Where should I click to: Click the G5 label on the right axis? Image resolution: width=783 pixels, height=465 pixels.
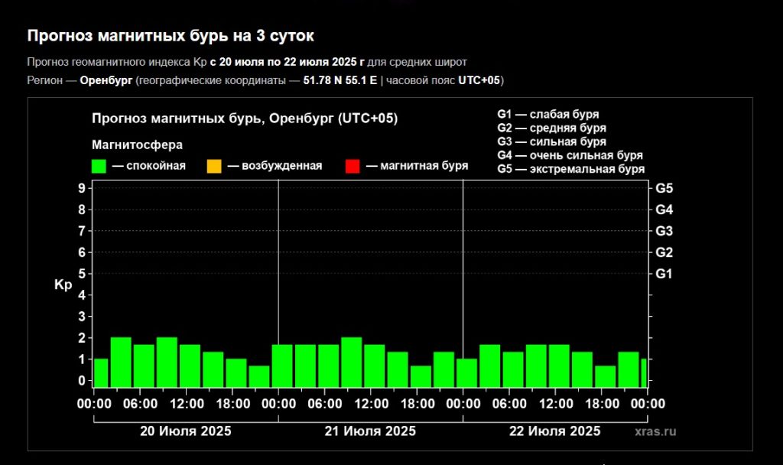pos(664,188)
